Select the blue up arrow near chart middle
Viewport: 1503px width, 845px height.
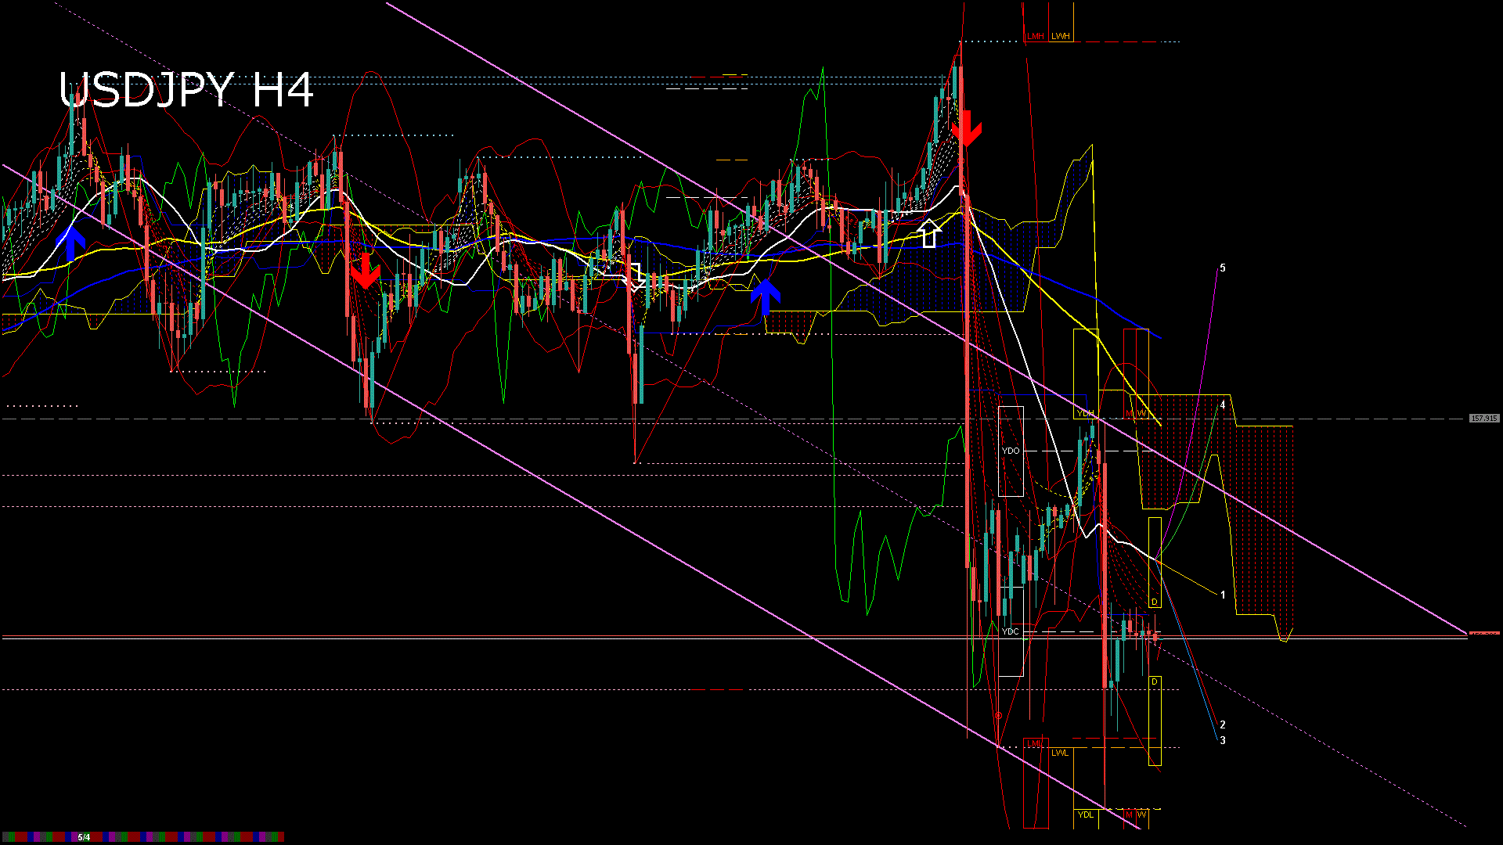pos(766,297)
